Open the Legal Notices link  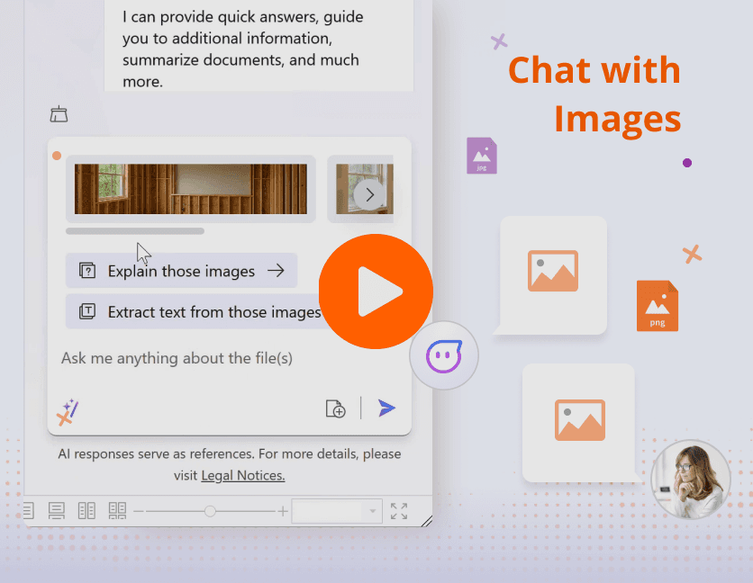pos(242,474)
